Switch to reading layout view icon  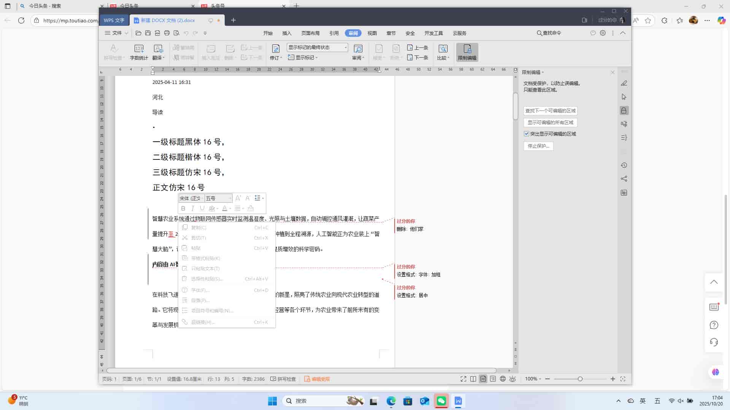coord(473,379)
